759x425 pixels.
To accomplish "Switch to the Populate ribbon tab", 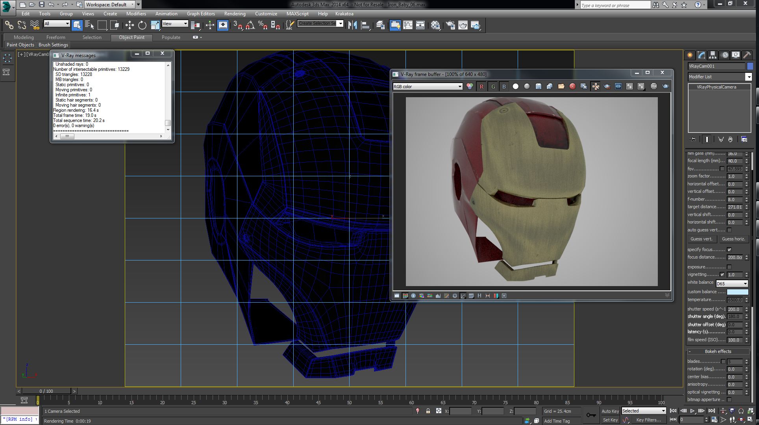I will pyautogui.click(x=171, y=37).
